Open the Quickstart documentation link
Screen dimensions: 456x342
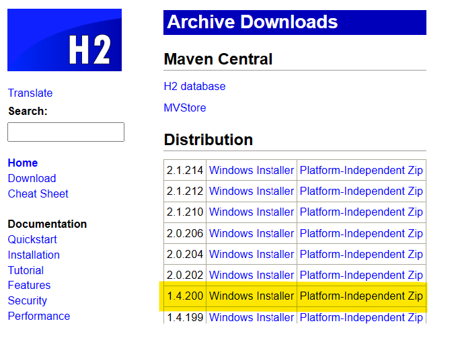coord(32,239)
